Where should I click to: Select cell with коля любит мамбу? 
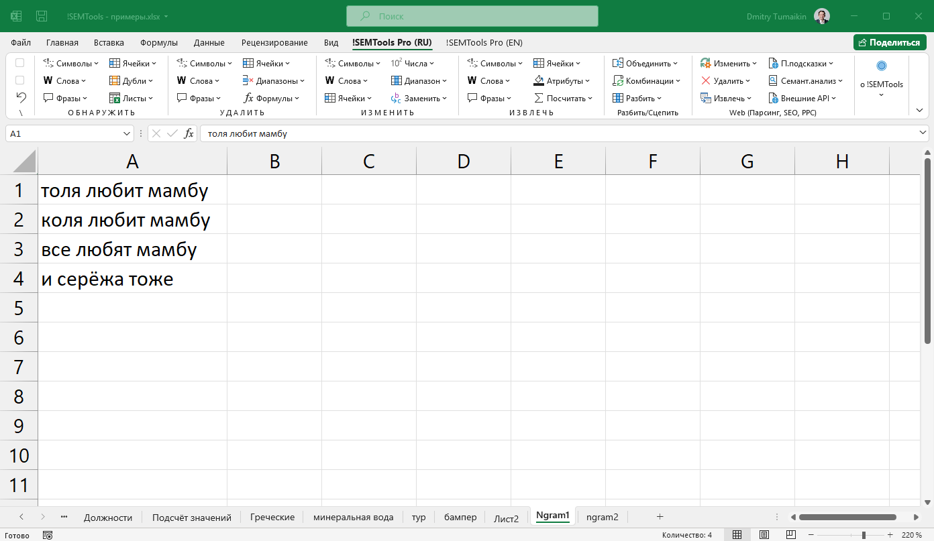[132, 219]
